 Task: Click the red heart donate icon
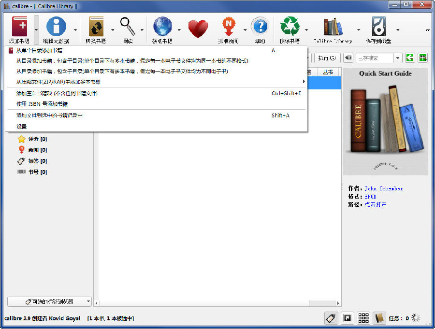[198, 29]
